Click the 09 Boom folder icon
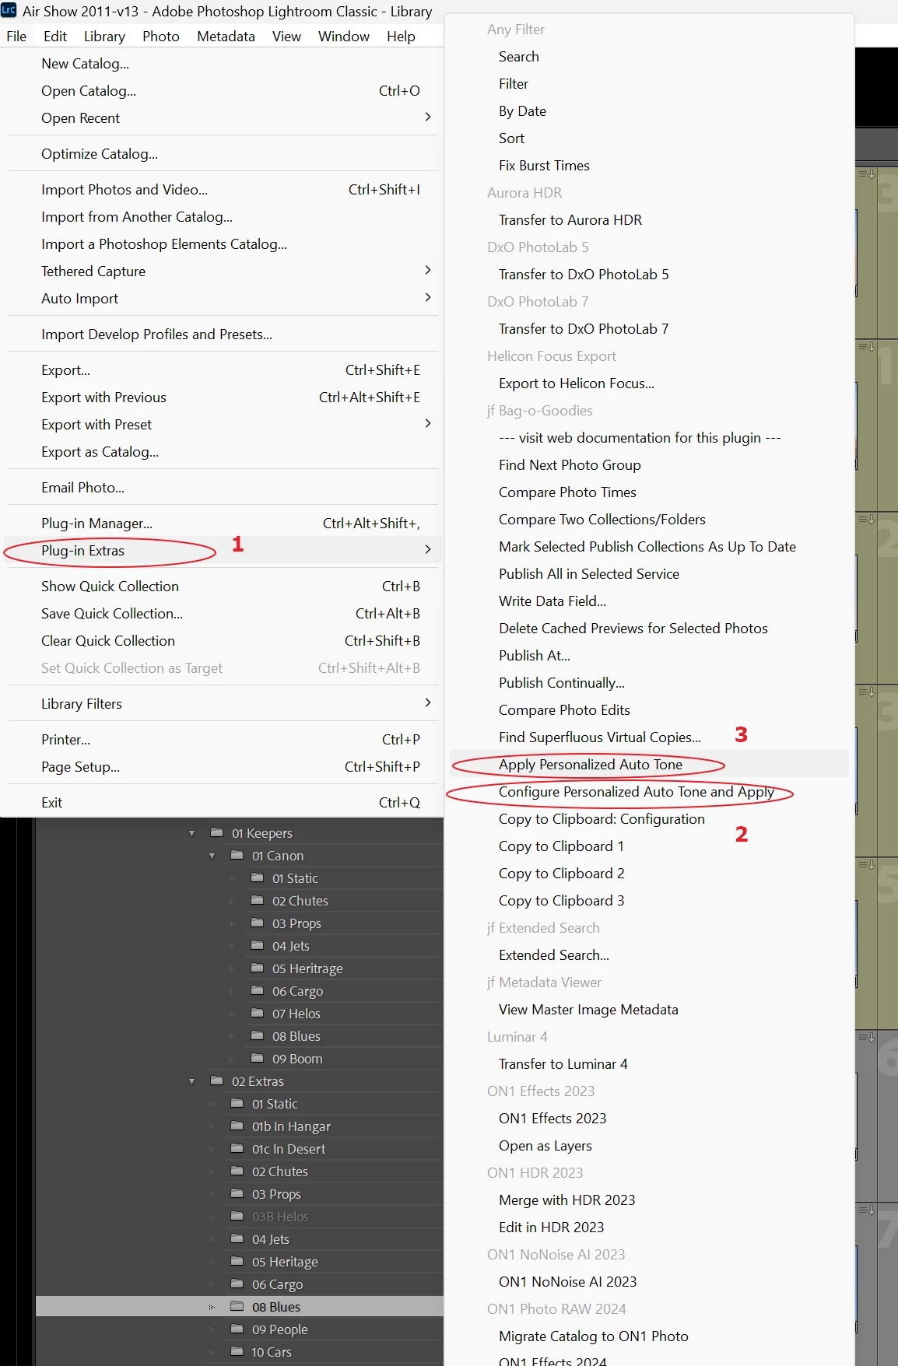 point(258,1058)
